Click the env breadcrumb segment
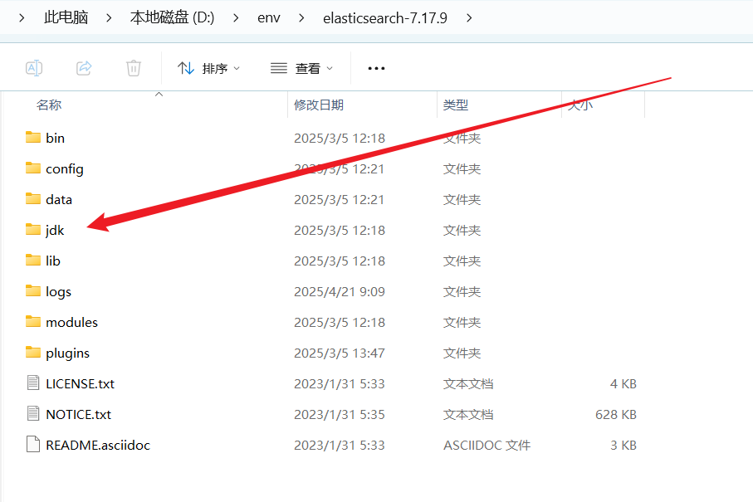 pyautogui.click(x=268, y=17)
